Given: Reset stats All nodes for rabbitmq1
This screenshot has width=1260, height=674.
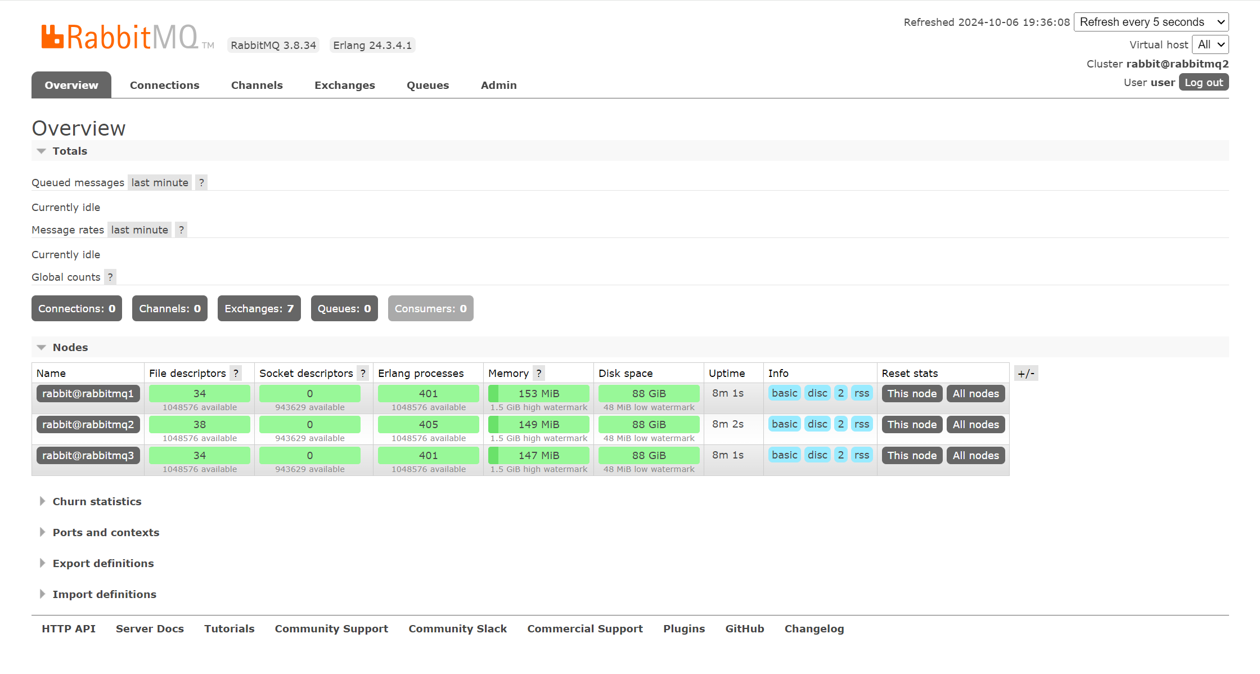Looking at the screenshot, I should click(x=976, y=393).
